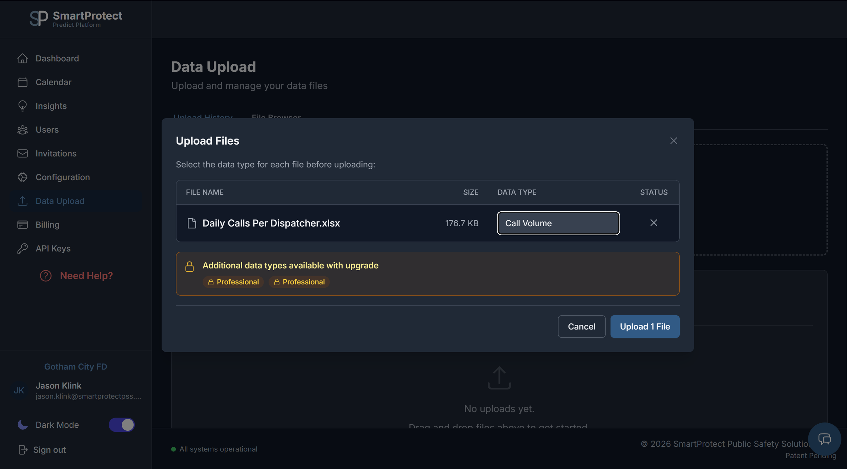Toggle Dark Mode off
Image resolution: width=847 pixels, height=469 pixels.
(x=122, y=425)
